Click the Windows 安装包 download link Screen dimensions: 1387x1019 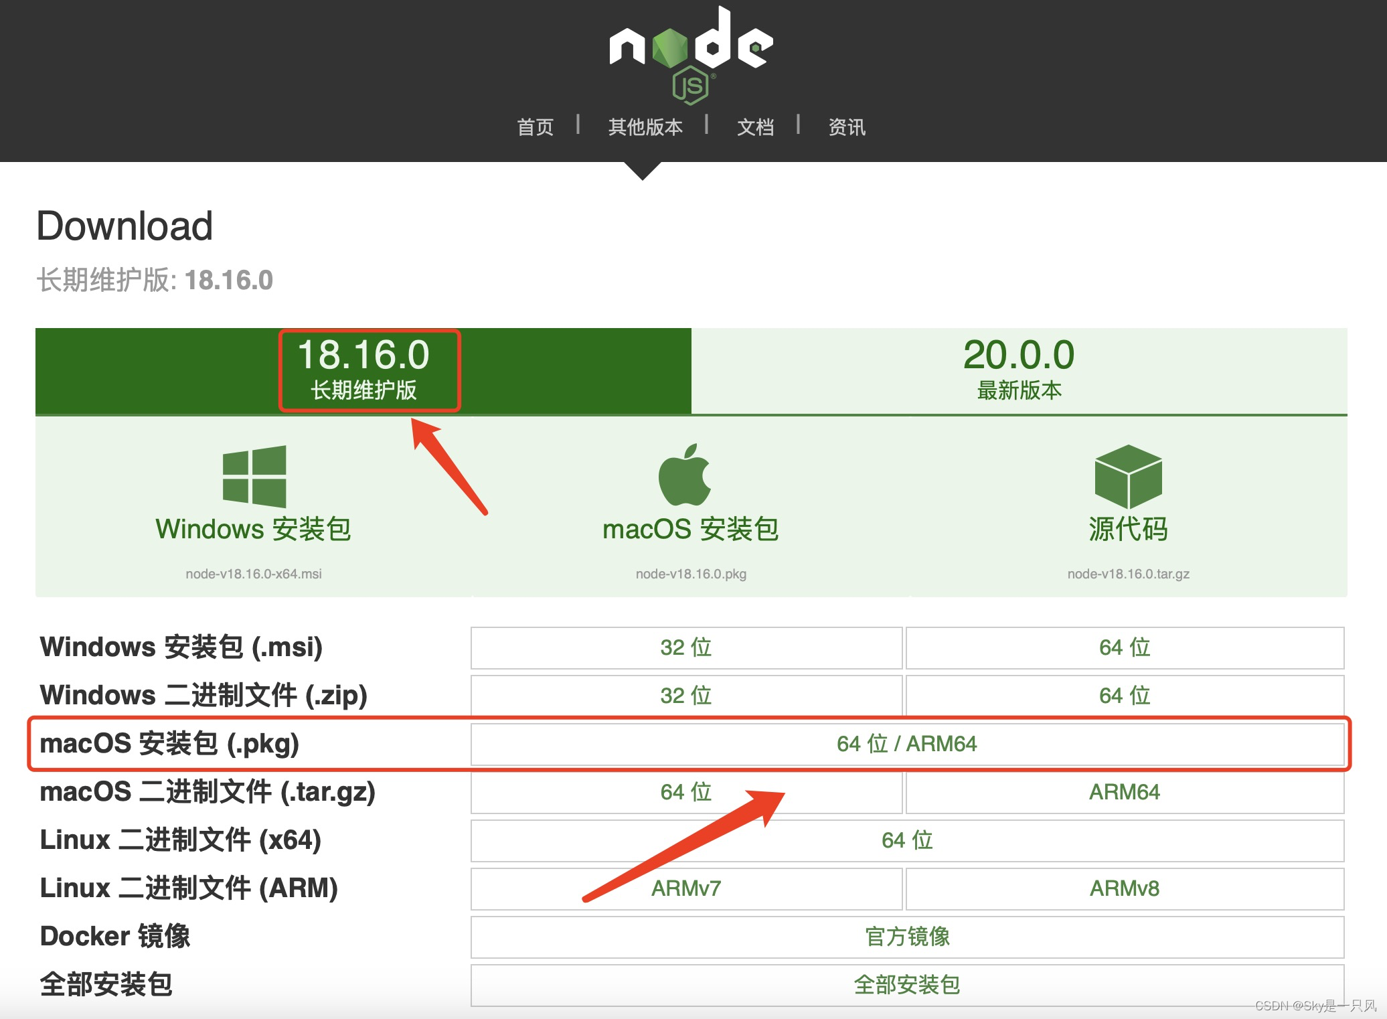[254, 529]
